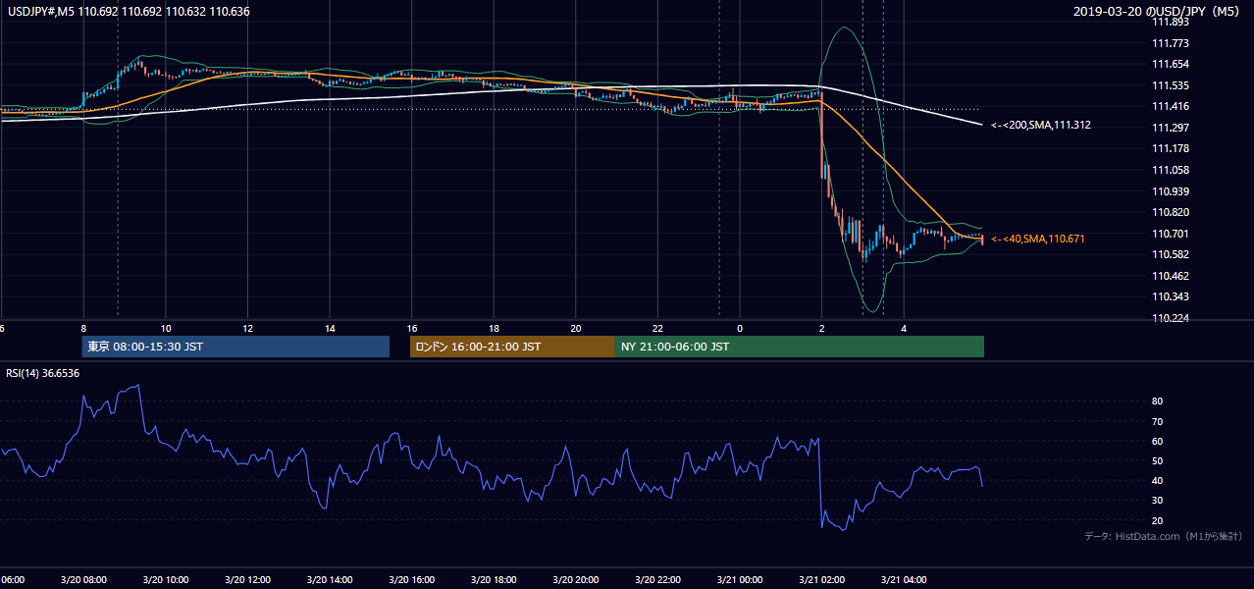The width and height of the screenshot is (1254, 589).
Task: Click the 3/21 02:00 bottom time label
Action: (x=822, y=579)
